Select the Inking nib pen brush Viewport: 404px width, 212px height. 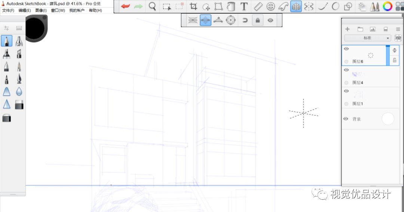click(19, 79)
